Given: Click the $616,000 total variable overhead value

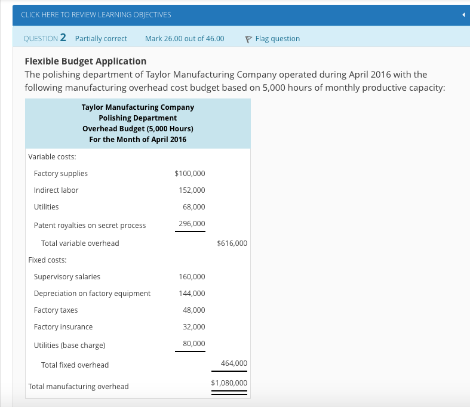Looking at the screenshot, I should coord(232,243).
